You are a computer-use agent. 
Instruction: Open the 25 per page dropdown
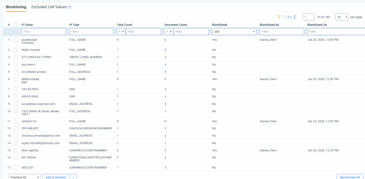point(342,17)
